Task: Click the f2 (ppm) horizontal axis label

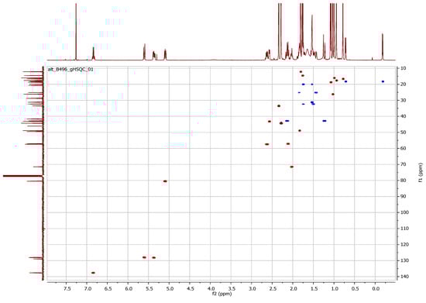Action: (x=222, y=293)
